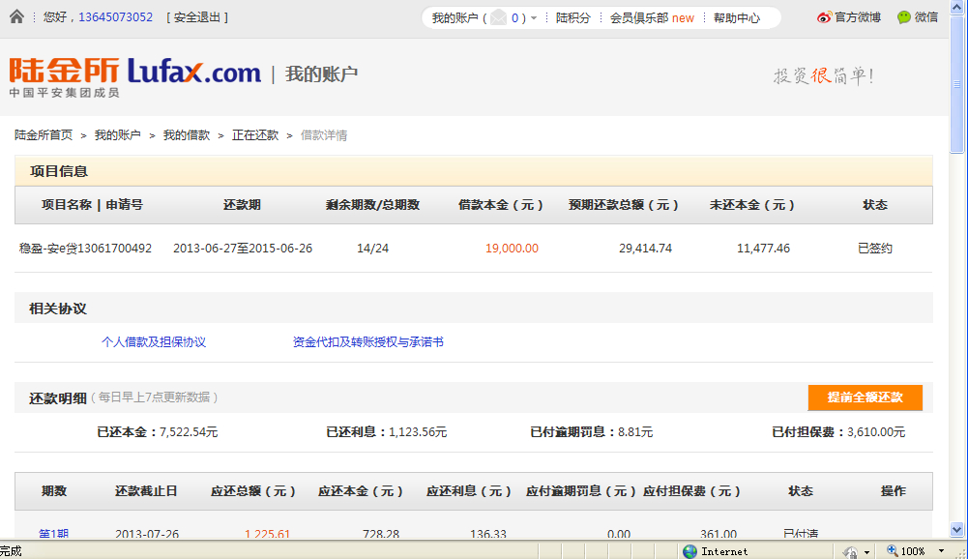Open 资金代扣及转账授权与承诺书 link
This screenshot has width=968, height=559.
click(x=368, y=342)
